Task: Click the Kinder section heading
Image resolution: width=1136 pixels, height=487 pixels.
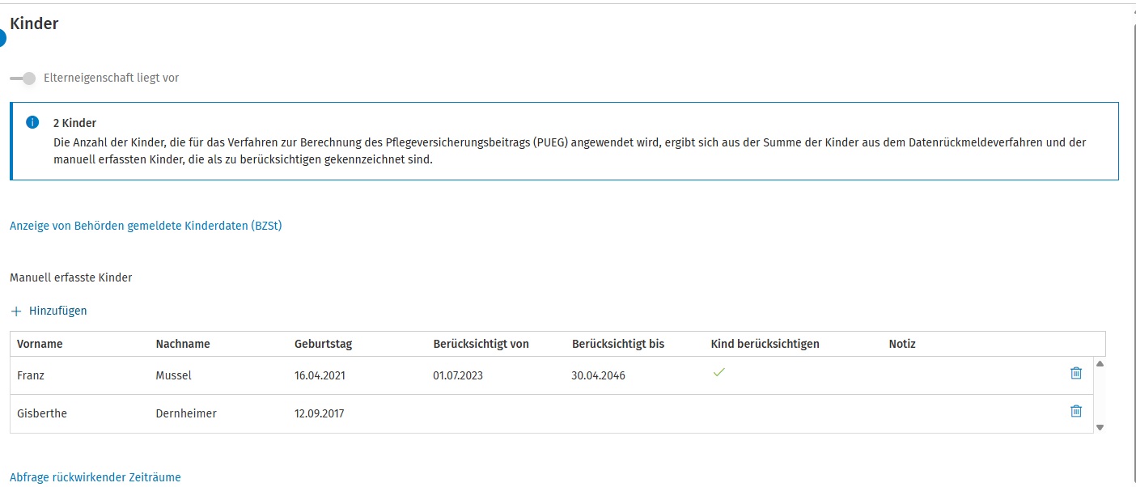Action: pos(34,23)
